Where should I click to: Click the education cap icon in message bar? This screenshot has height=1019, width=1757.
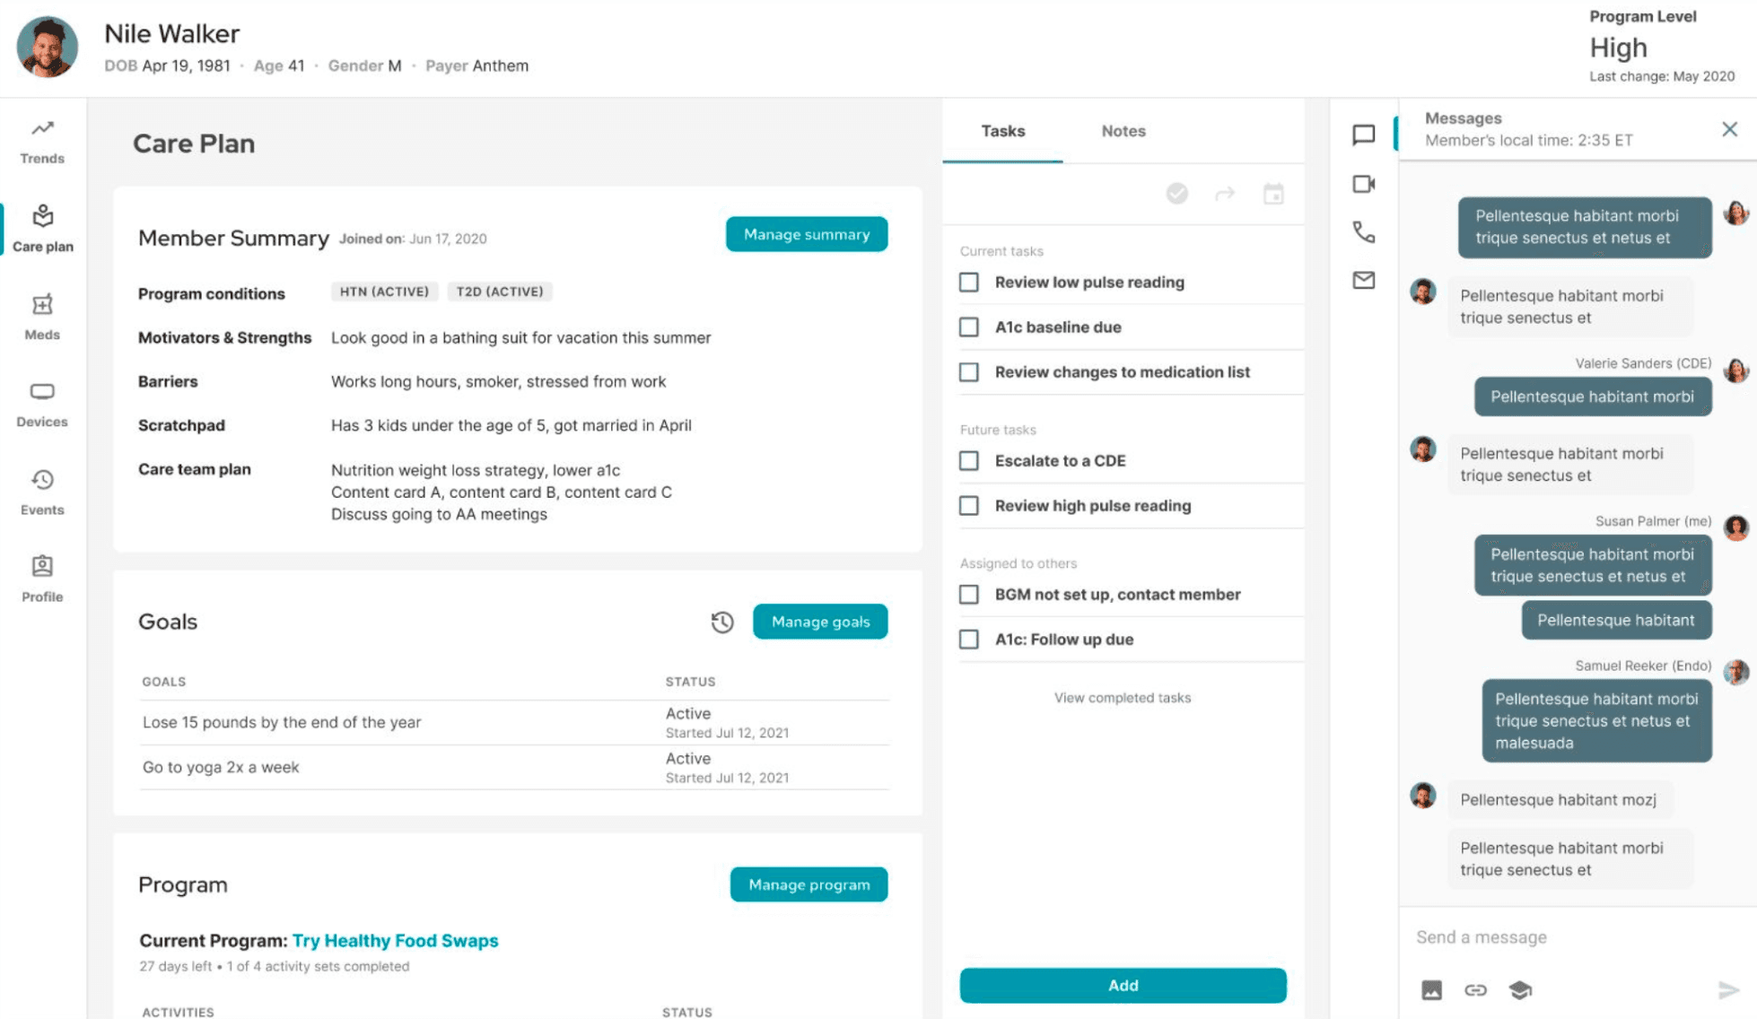[1520, 989]
